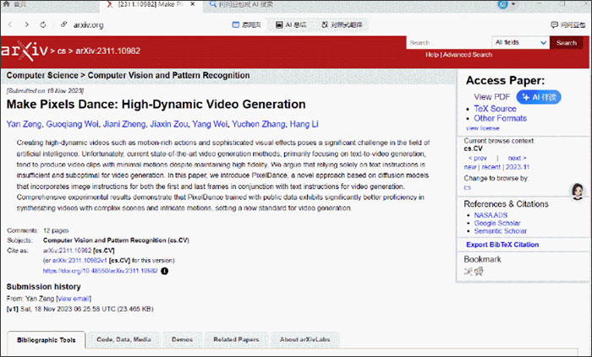Switch to the Related Papers tab
The width and height of the screenshot is (592, 357).
tap(236, 339)
